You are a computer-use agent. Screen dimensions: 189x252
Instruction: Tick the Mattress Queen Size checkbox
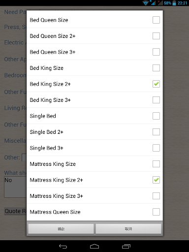[x=156, y=212]
